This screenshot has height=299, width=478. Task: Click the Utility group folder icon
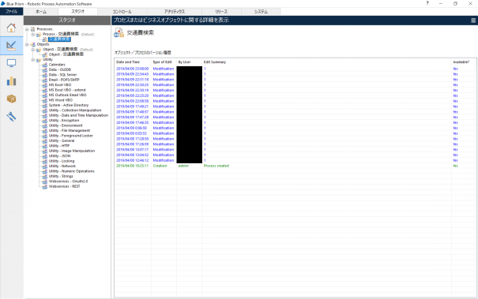click(39, 60)
